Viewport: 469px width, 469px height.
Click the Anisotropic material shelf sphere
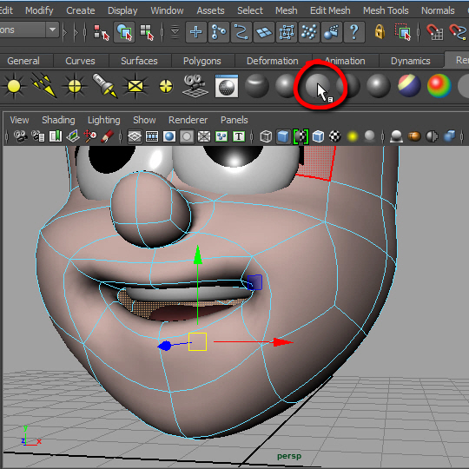[x=257, y=86]
